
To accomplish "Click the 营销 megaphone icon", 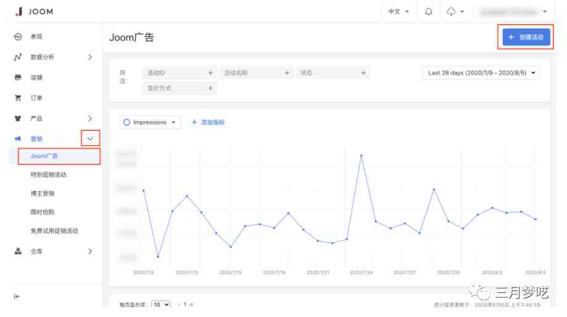I will [18, 139].
